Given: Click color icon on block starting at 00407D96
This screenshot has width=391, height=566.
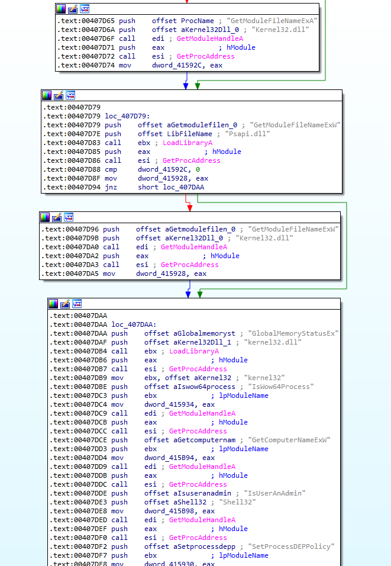Looking at the screenshot, I should [45, 217].
